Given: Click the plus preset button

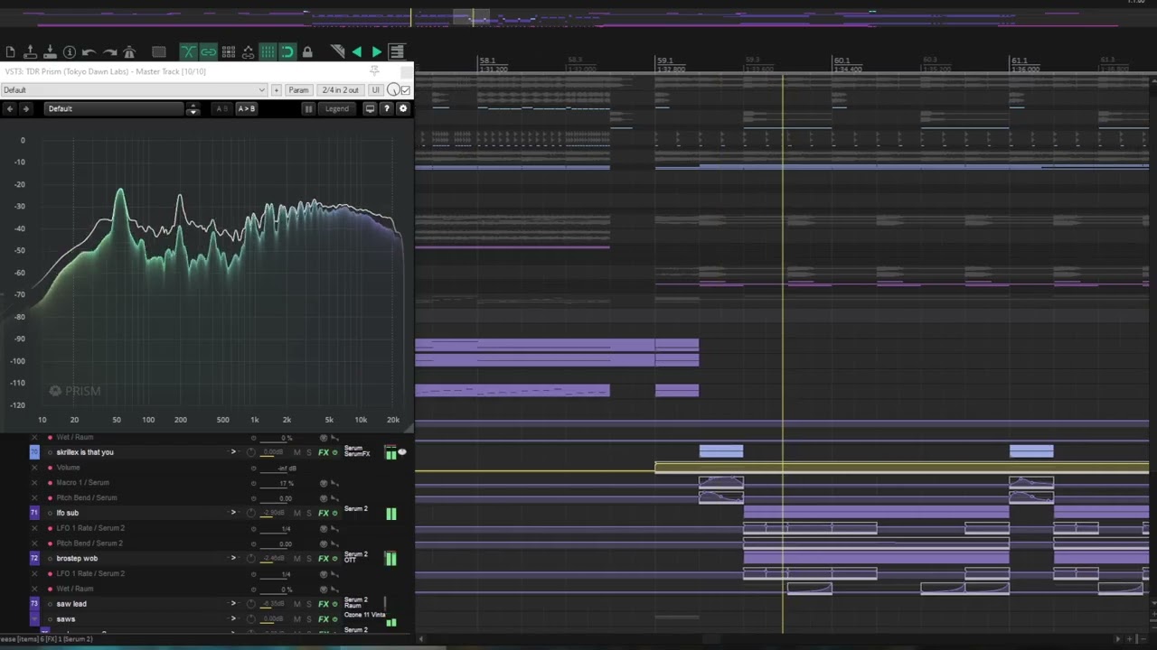Looking at the screenshot, I should pos(276,90).
